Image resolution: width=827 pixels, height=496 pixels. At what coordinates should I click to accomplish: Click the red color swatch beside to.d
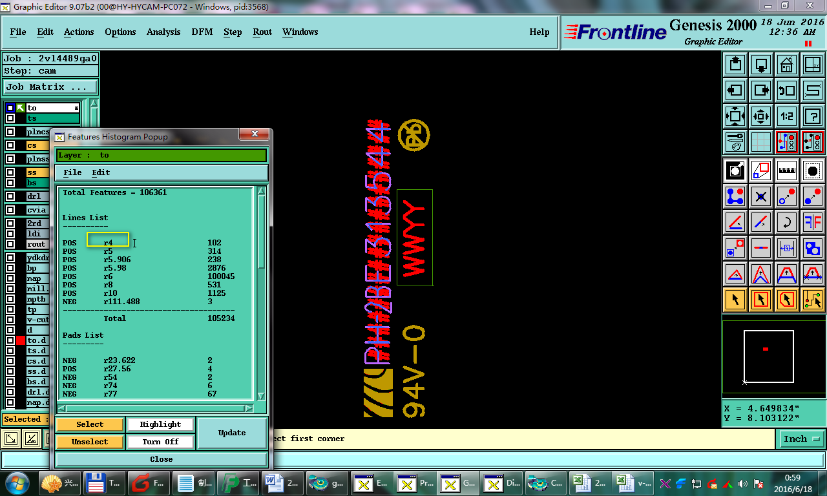(x=21, y=340)
